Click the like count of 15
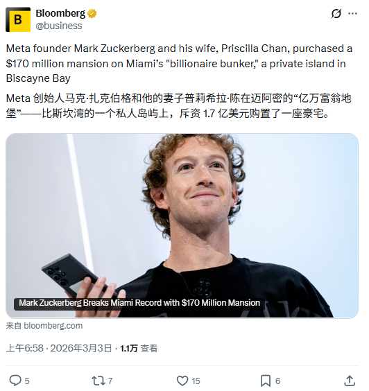Image resolution: width=369 pixels, height=391 pixels. click(x=196, y=381)
